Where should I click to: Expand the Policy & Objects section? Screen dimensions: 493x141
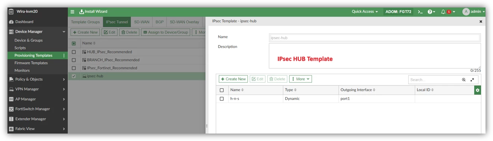click(64, 79)
